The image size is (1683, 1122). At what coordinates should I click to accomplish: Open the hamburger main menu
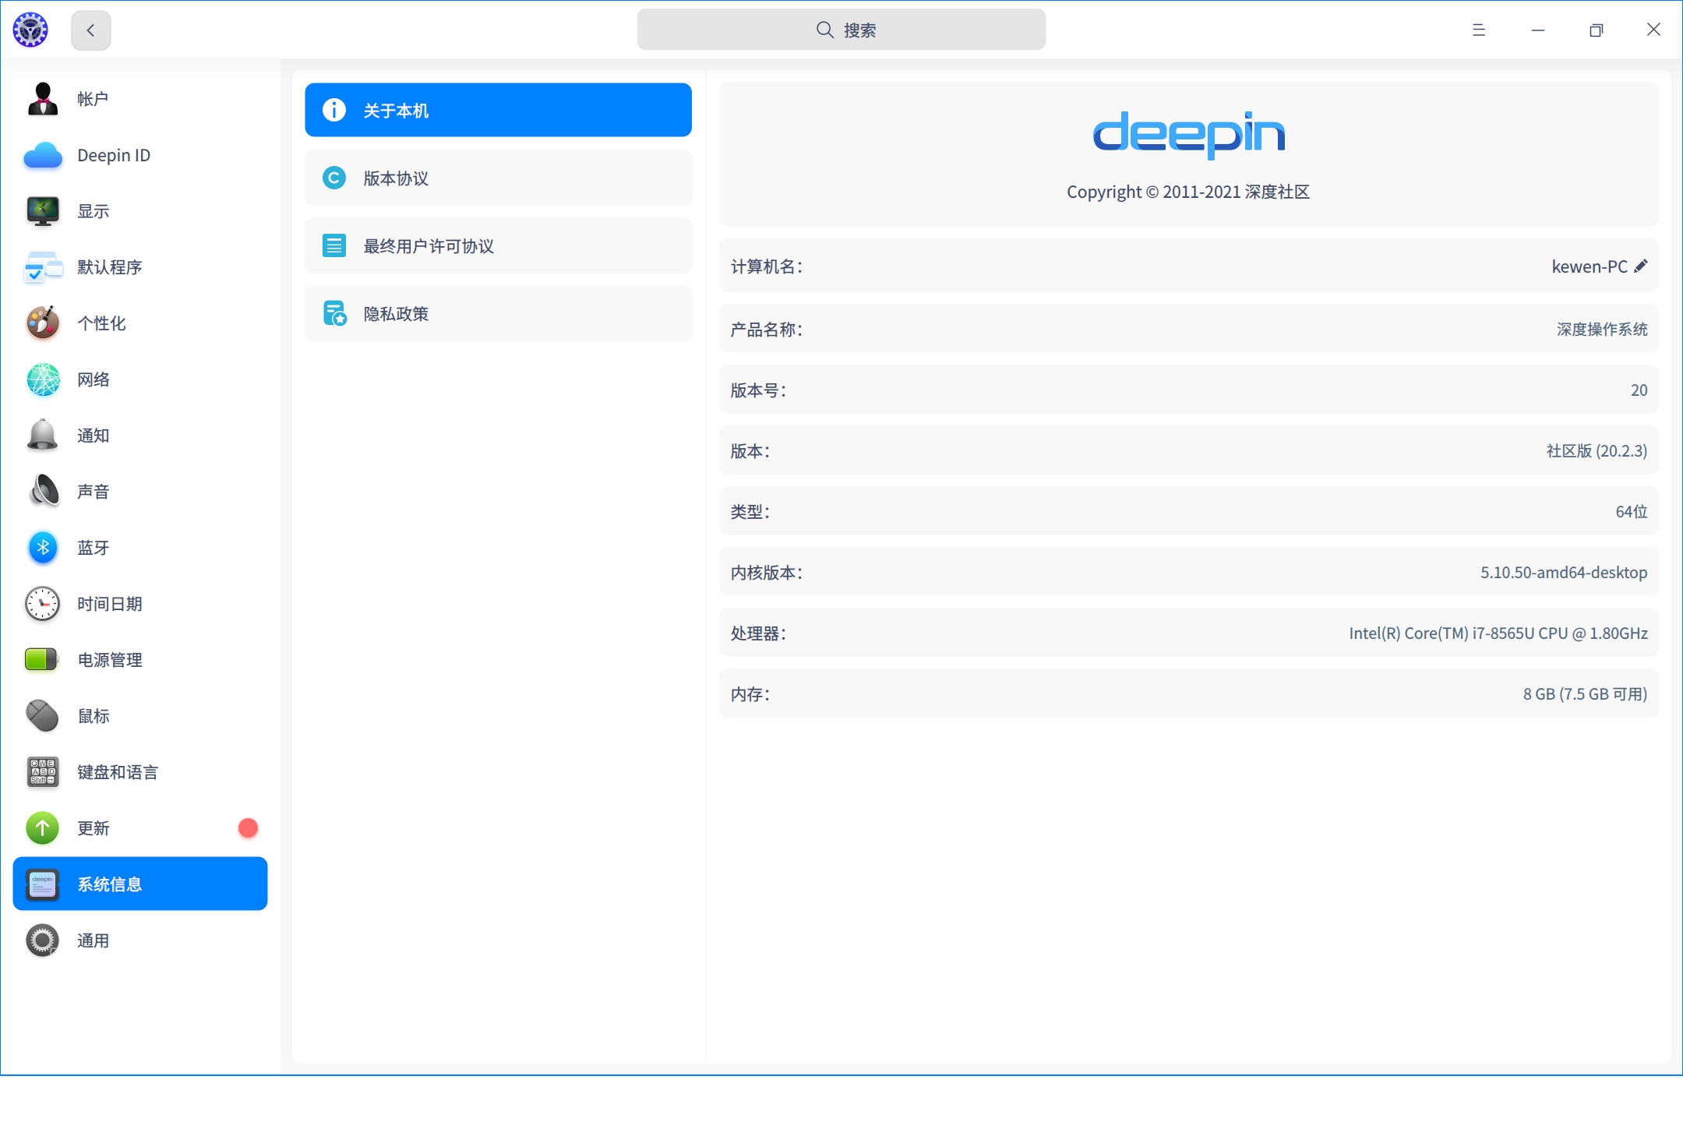pos(1478,30)
